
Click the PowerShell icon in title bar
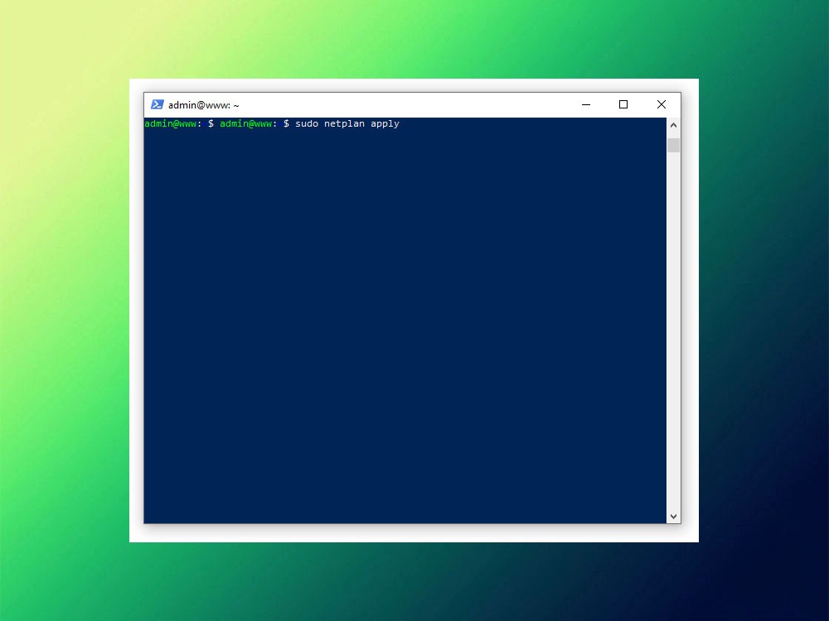click(x=157, y=104)
